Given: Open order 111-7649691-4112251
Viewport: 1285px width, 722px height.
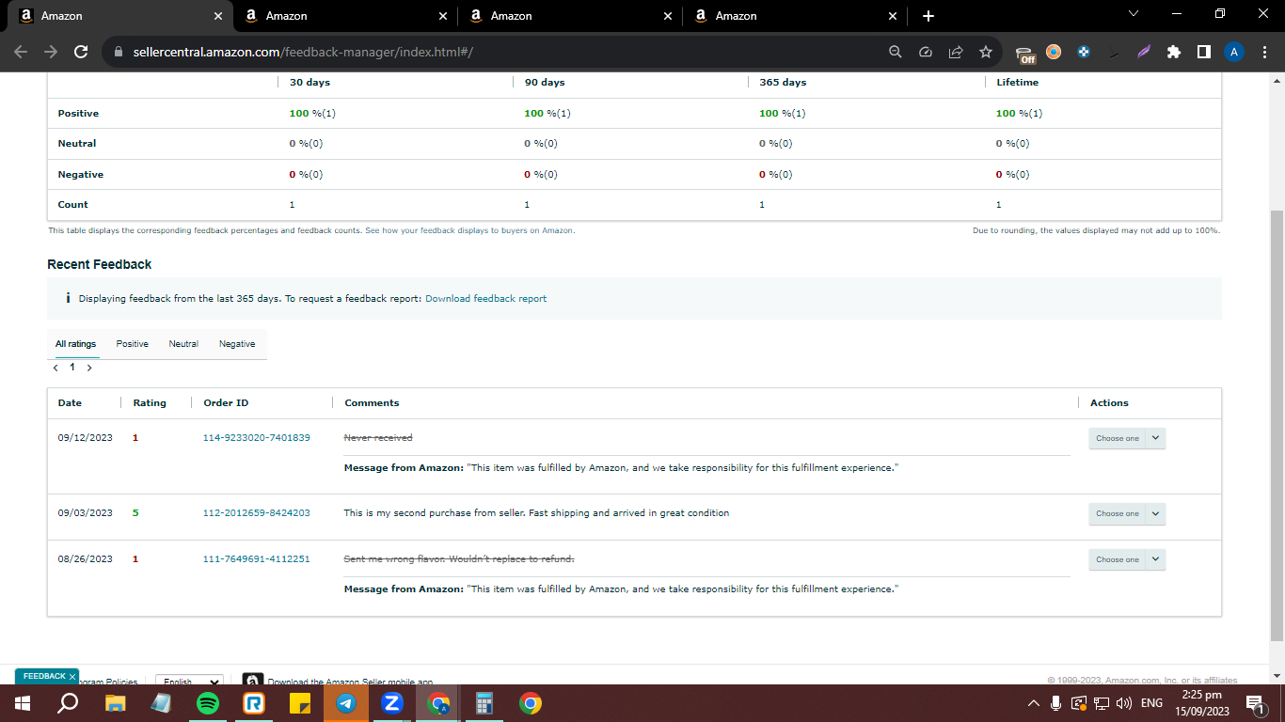Looking at the screenshot, I should tap(257, 558).
